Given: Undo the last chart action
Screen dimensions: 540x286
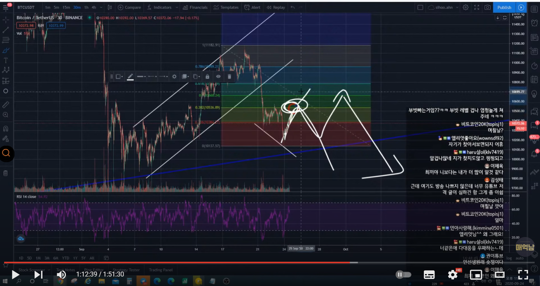Looking at the screenshot, I should coord(292,7).
